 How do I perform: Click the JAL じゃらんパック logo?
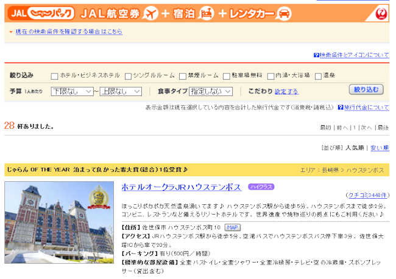click(x=43, y=13)
